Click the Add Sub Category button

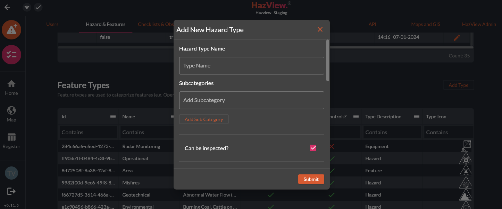pyautogui.click(x=204, y=119)
